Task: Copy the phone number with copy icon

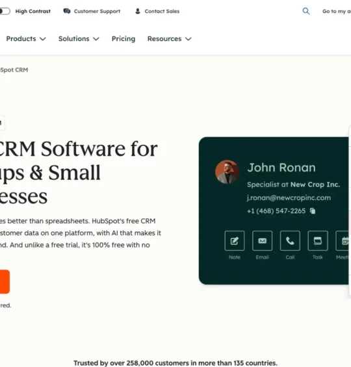Action: 313,211
